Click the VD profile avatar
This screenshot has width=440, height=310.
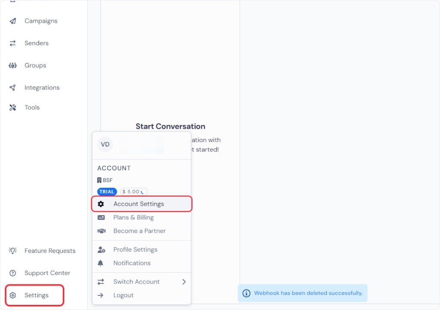105,144
